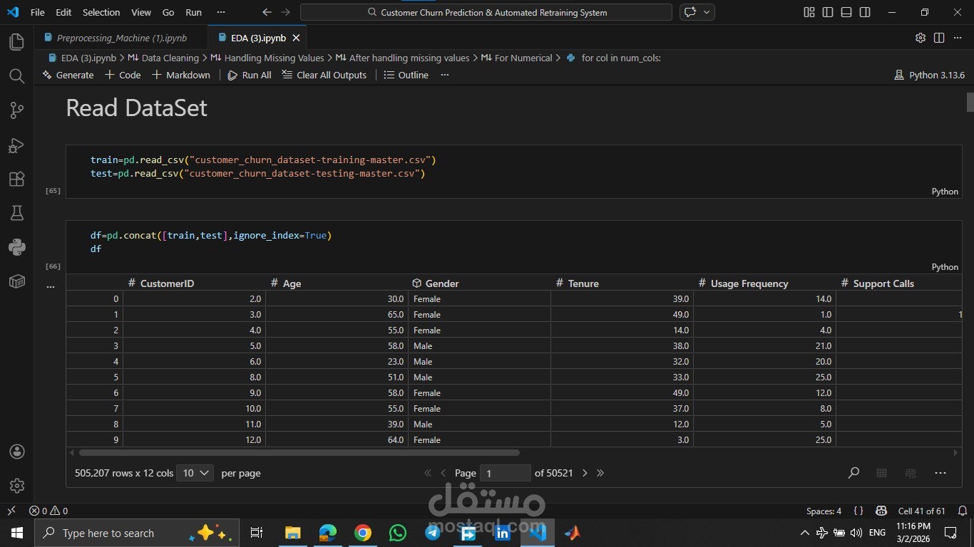Click the page number input field
The width and height of the screenshot is (974, 547).
point(505,473)
